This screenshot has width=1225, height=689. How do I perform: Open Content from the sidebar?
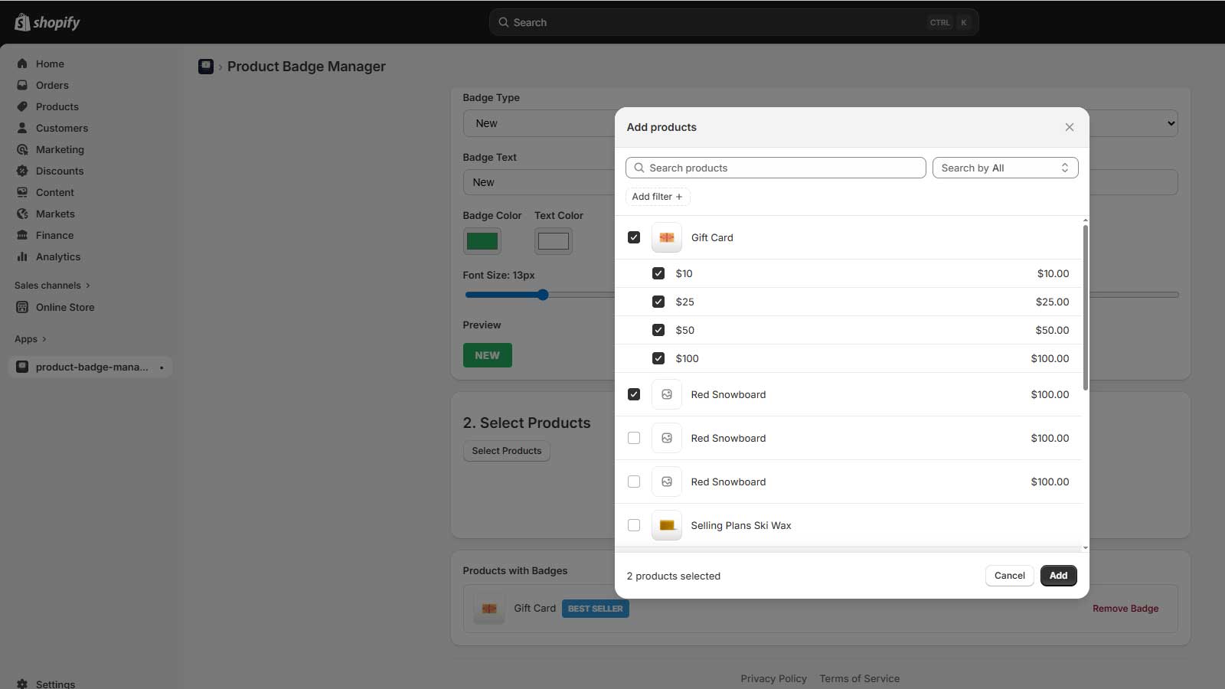pos(54,192)
